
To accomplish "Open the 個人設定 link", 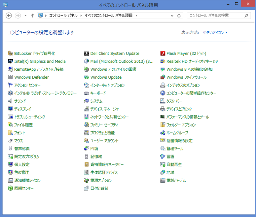I will coord(22,165).
